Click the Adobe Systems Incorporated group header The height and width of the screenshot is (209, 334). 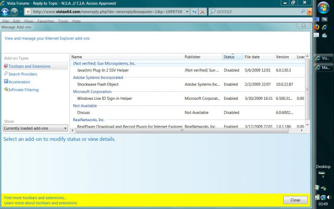(x=98, y=78)
